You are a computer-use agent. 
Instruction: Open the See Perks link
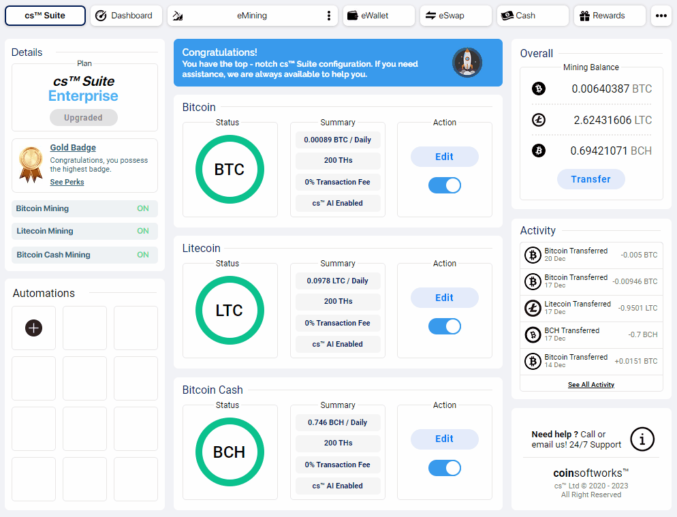click(67, 182)
